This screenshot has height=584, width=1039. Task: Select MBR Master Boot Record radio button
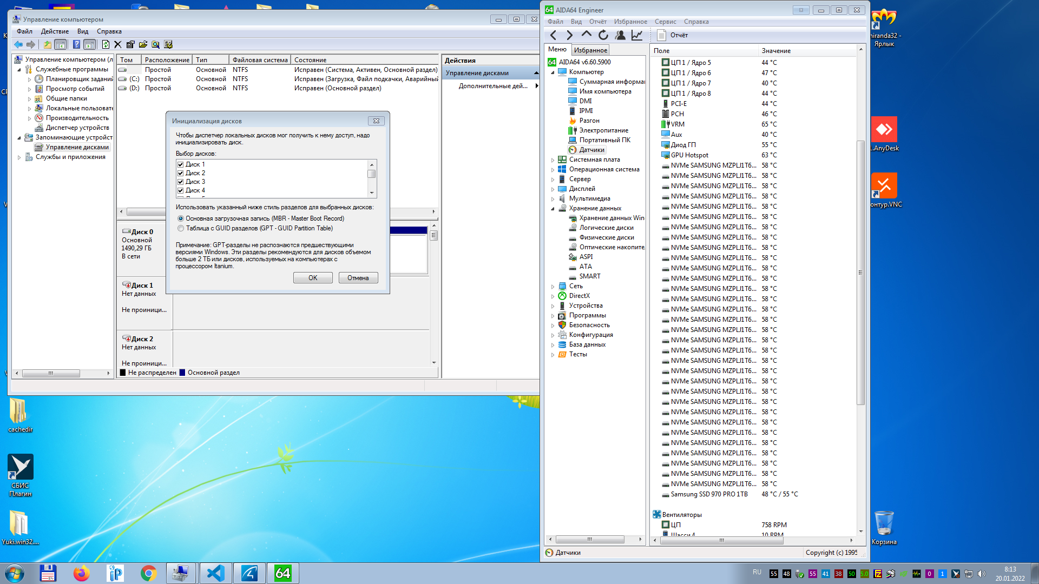click(181, 218)
